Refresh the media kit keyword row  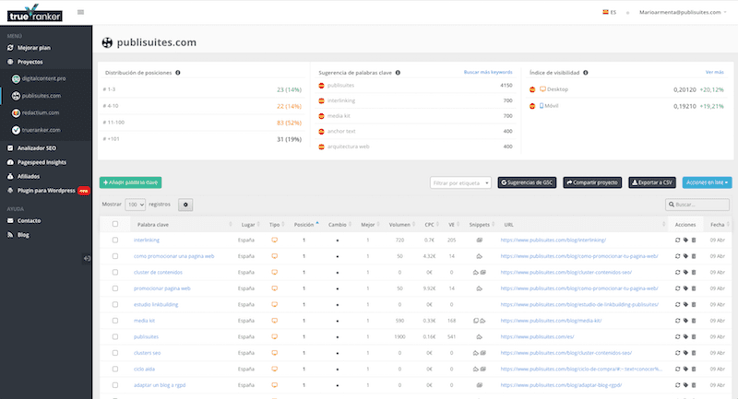point(677,321)
